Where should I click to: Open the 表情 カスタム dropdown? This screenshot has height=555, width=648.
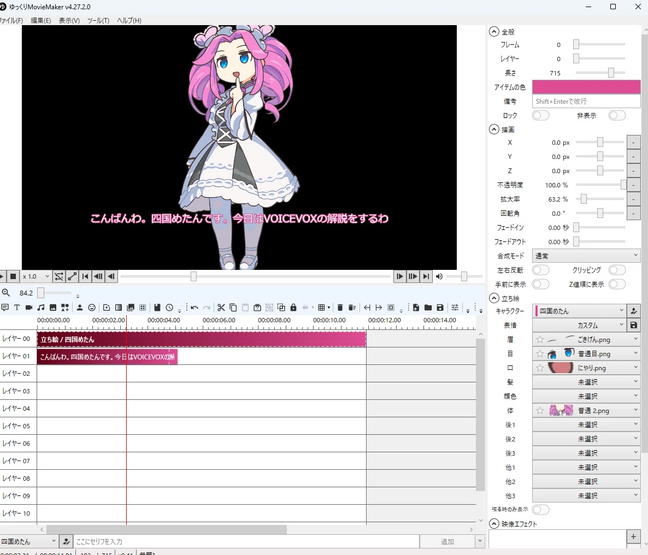pyautogui.click(x=579, y=325)
